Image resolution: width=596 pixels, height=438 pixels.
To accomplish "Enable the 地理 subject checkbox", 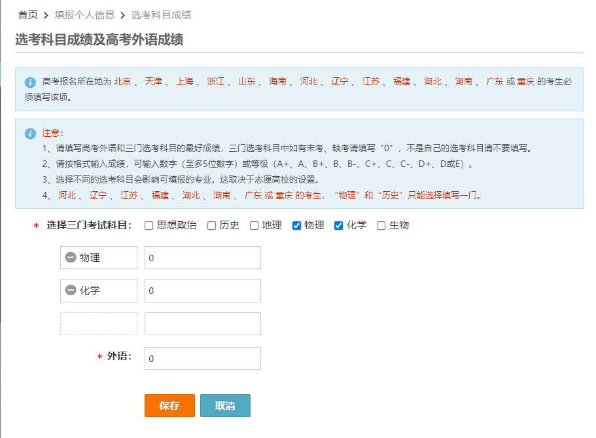I will tap(254, 226).
